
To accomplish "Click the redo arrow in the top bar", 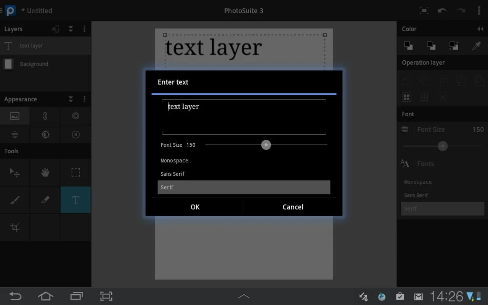I will click(x=461, y=11).
